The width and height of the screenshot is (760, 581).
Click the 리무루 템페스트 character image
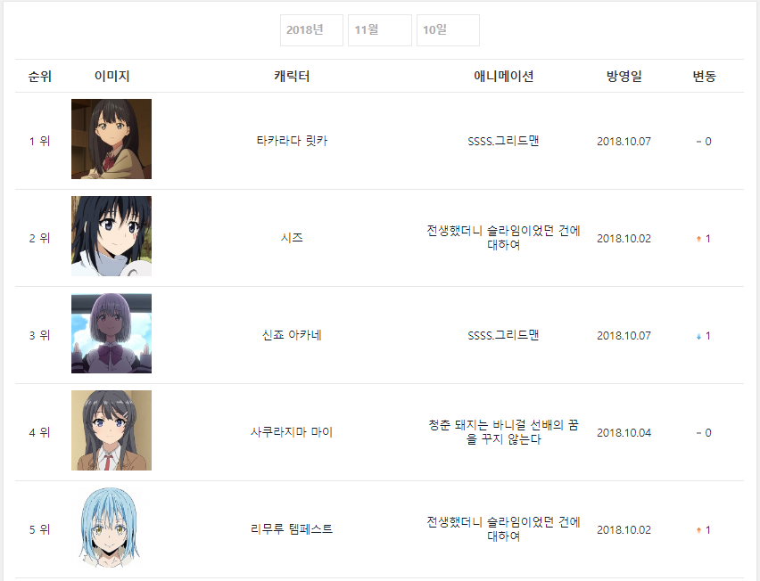(112, 528)
